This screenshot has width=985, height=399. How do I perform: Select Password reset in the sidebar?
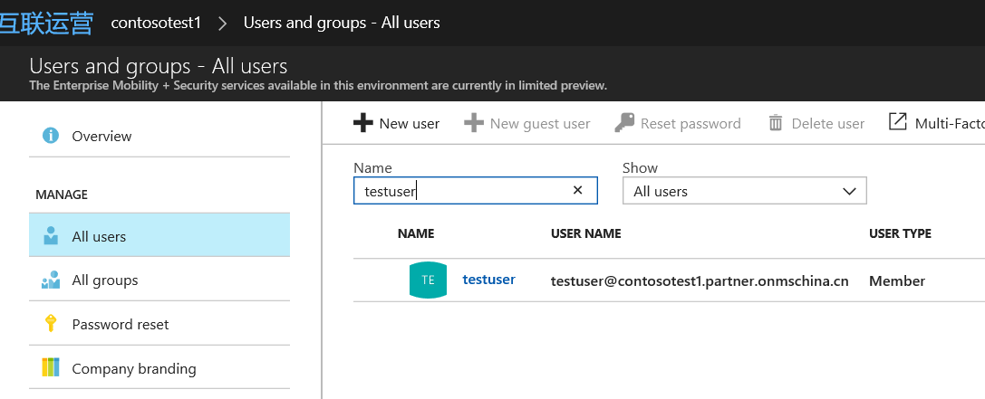click(120, 324)
